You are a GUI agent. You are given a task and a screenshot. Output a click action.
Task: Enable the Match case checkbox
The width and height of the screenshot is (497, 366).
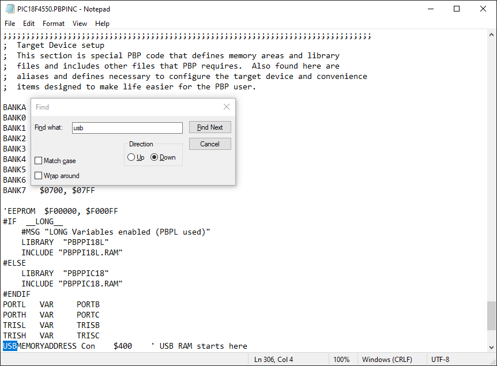click(39, 161)
